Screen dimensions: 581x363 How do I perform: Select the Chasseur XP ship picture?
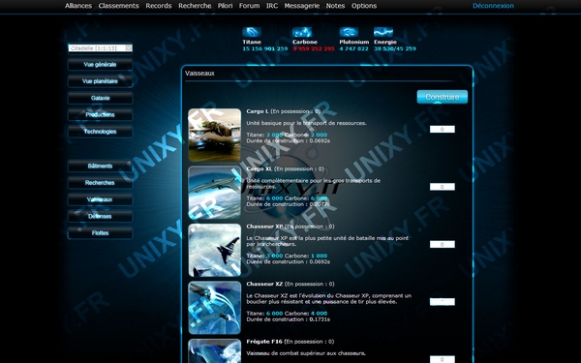coord(215,250)
